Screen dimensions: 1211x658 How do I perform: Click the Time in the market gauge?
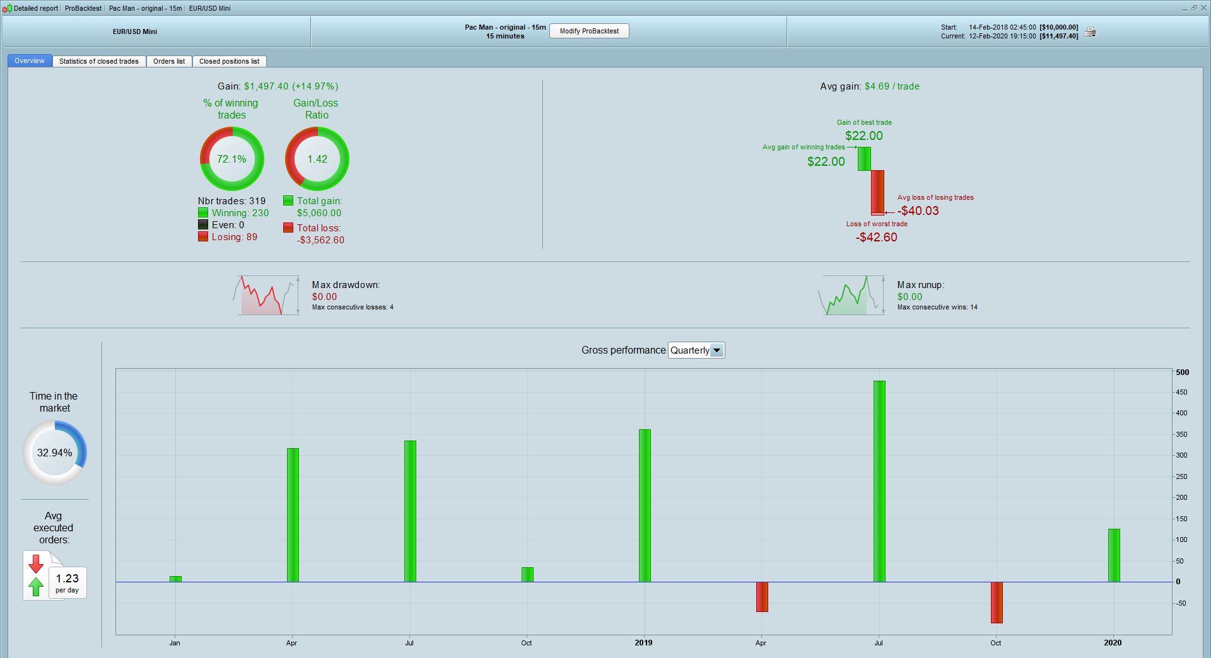55,453
